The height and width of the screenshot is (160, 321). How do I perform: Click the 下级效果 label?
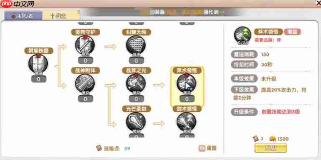(x=244, y=90)
